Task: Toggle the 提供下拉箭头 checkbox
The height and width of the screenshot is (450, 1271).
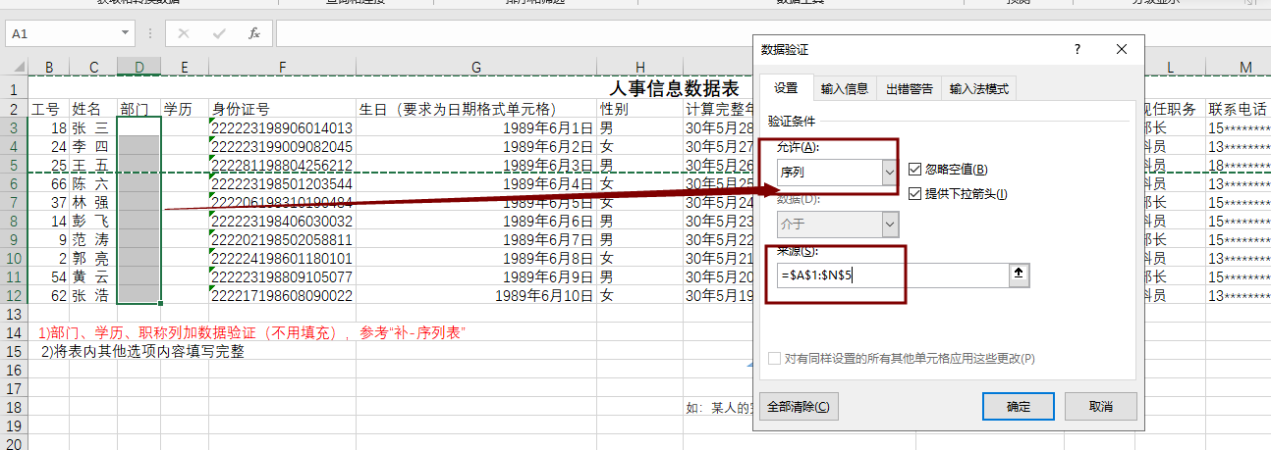Action: click(x=916, y=193)
